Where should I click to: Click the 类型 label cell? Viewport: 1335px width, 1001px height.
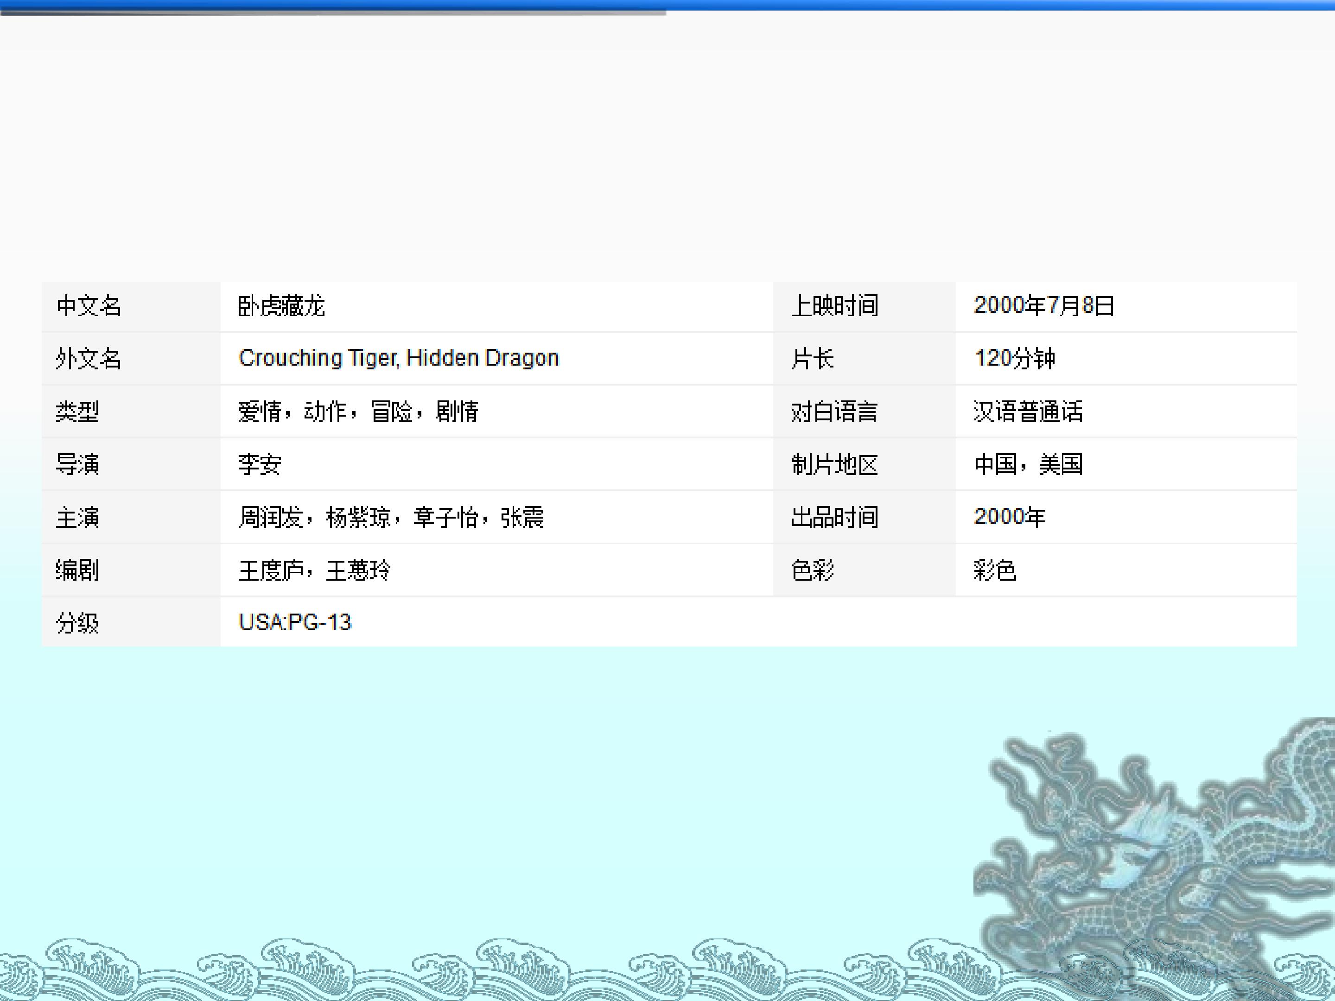pyautogui.click(x=77, y=412)
